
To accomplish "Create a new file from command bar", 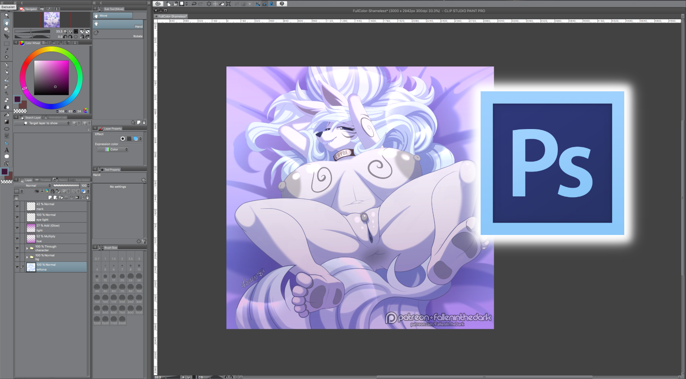I will coord(168,4).
